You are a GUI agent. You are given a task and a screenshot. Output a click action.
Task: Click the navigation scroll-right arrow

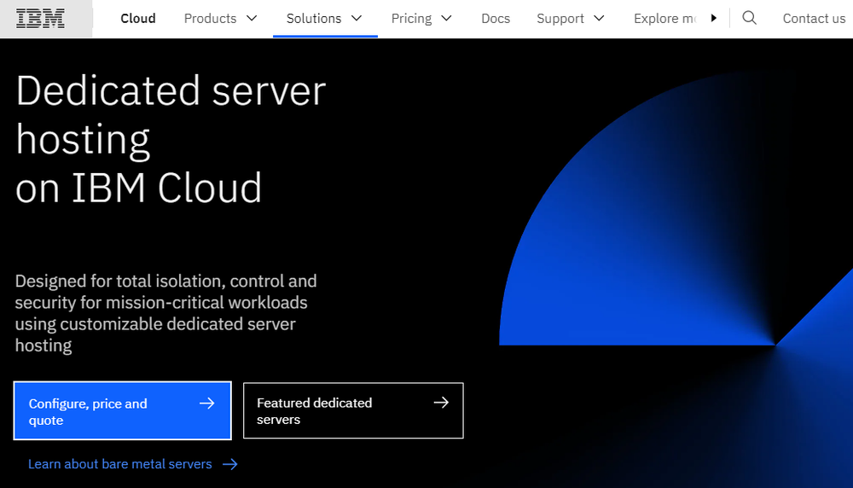714,19
